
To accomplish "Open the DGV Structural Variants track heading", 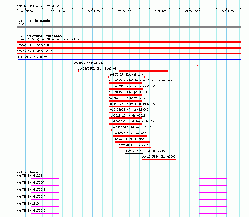I will tap(39, 36).
